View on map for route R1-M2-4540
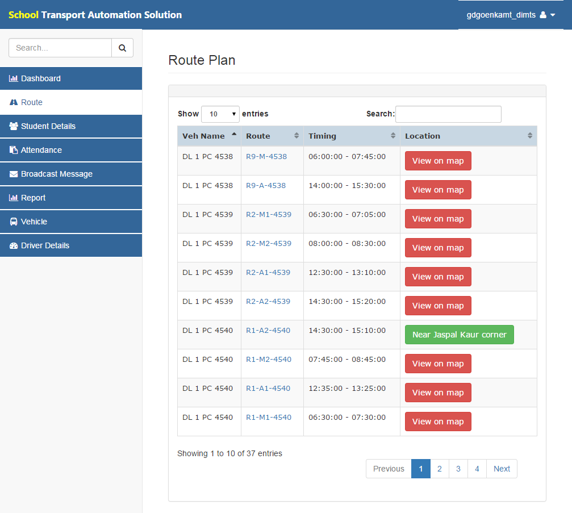This screenshot has width=572, height=513. click(x=438, y=364)
